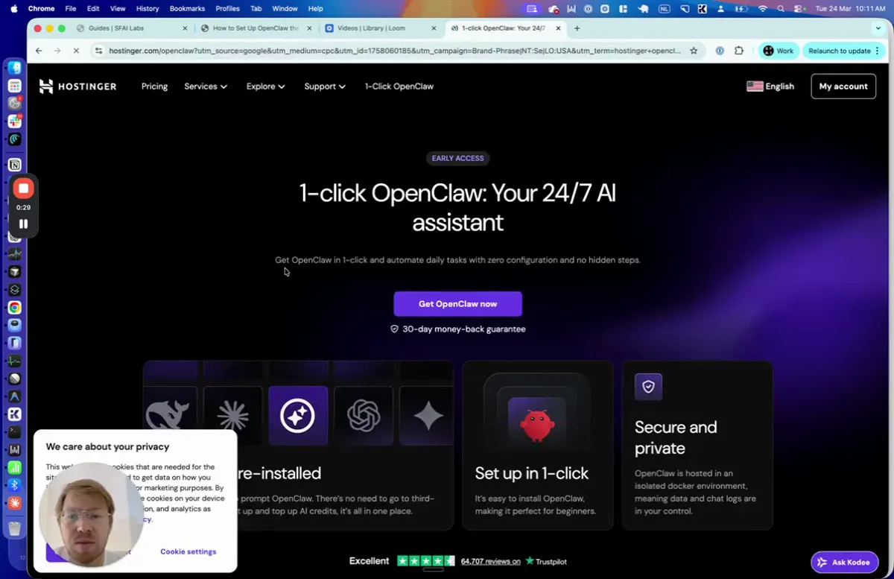Click the Hostinger logo
The height and width of the screenshot is (579, 894).
pyautogui.click(x=77, y=86)
